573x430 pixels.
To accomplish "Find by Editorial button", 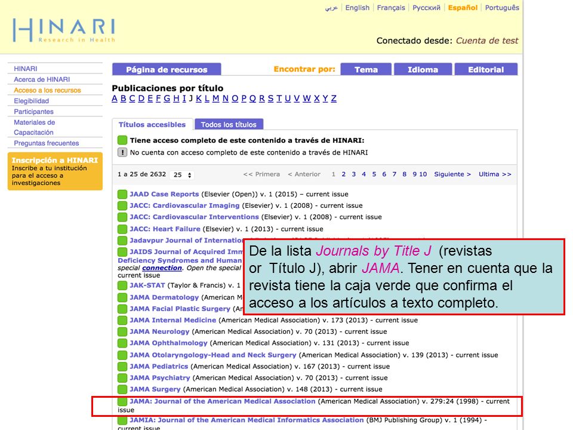I will 486,69.
